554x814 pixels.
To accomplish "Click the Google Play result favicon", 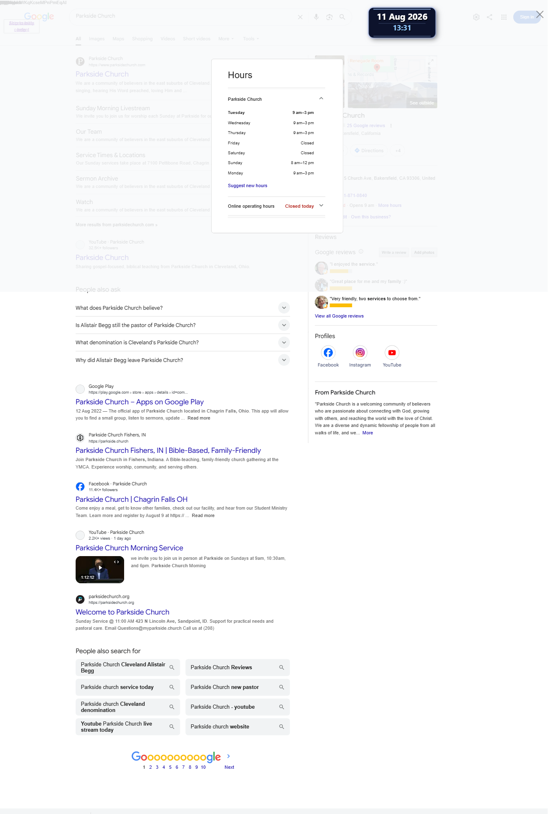I will point(80,389).
